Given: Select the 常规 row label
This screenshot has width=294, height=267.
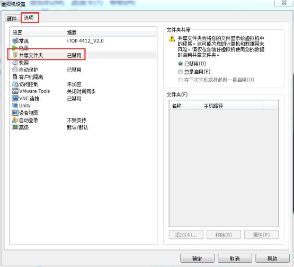Looking at the screenshot, I should pyautogui.click(x=24, y=41).
